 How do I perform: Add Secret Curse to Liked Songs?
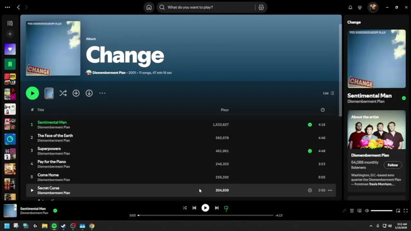tap(310, 190)
